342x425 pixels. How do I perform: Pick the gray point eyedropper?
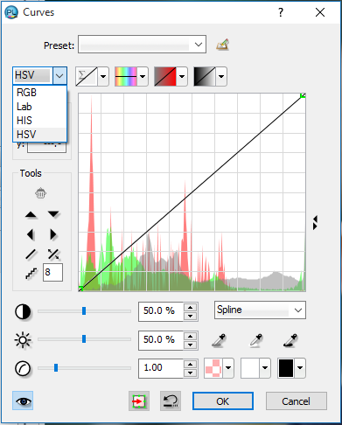tap(219, 340)
